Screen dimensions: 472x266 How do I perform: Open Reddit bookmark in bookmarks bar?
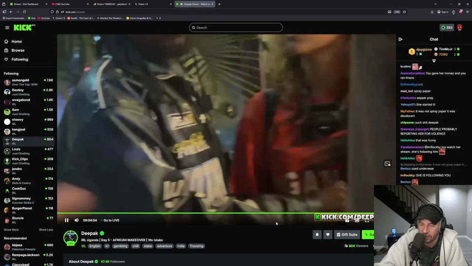[x=81, y=18]
